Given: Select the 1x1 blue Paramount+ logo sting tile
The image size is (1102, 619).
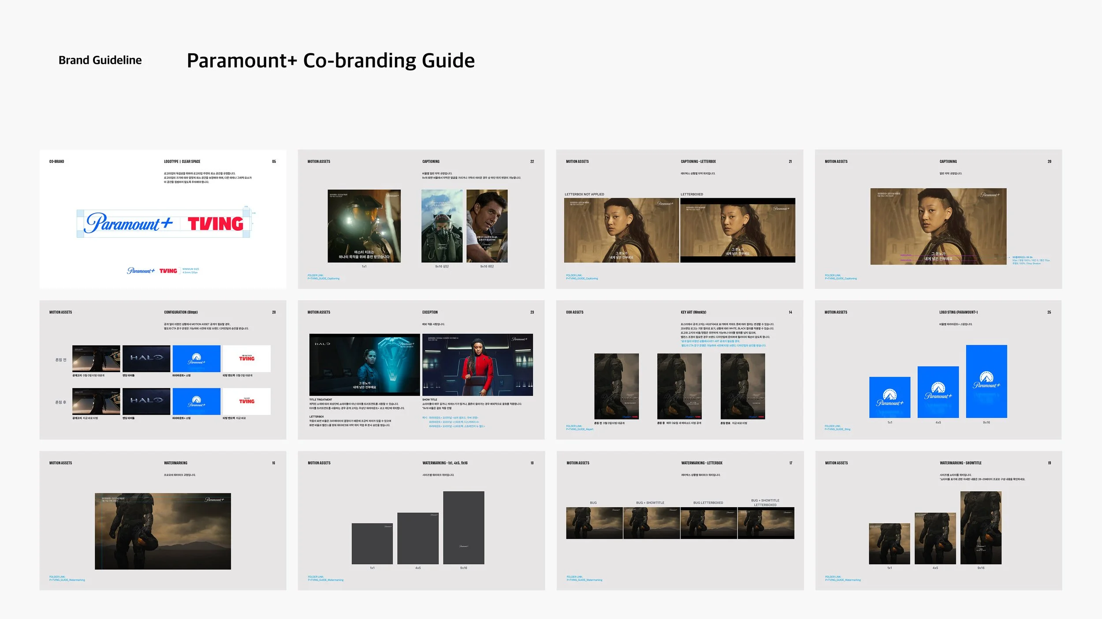Looking at the screenshot, I should 890,397.
